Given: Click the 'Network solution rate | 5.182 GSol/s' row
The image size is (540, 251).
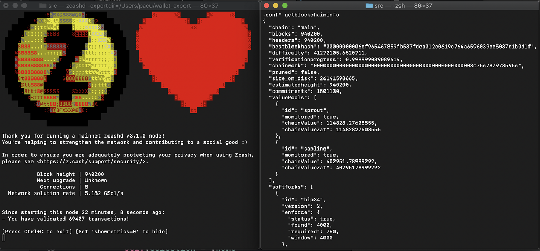Looking at the screenshot, I should point(66,193).
